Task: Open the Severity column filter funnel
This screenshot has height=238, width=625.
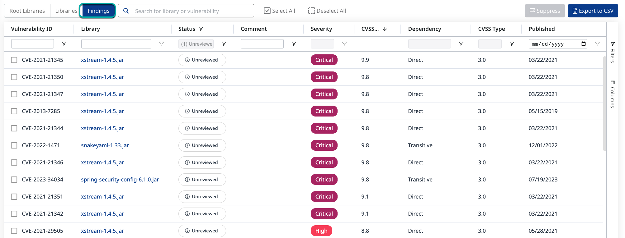Action: (344, 44)
